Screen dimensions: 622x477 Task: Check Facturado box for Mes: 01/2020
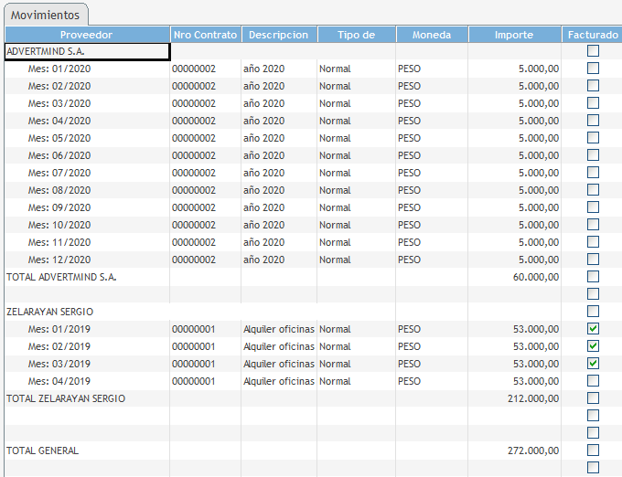pos(593,69)
